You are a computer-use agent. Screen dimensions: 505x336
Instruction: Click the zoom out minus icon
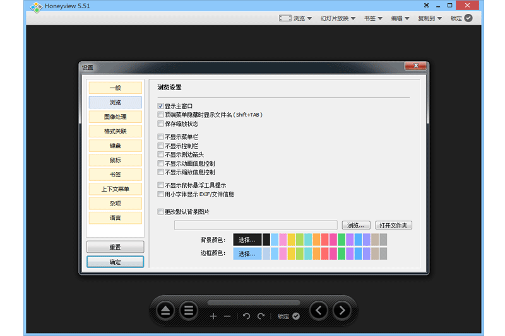point(227,316)
